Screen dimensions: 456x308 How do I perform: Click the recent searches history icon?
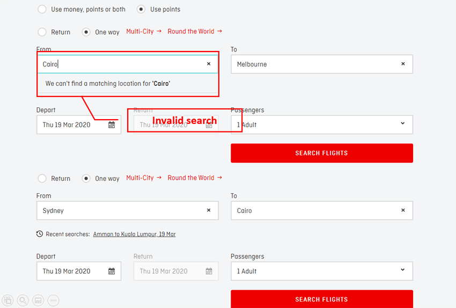pos(40,234)
